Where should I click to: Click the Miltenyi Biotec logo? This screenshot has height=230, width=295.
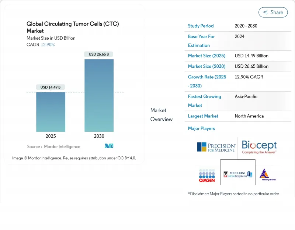pyautogui.click(x=268, y=175)
